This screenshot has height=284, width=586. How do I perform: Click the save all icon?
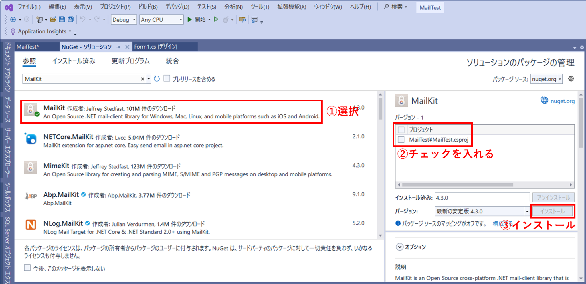[71, 19]
